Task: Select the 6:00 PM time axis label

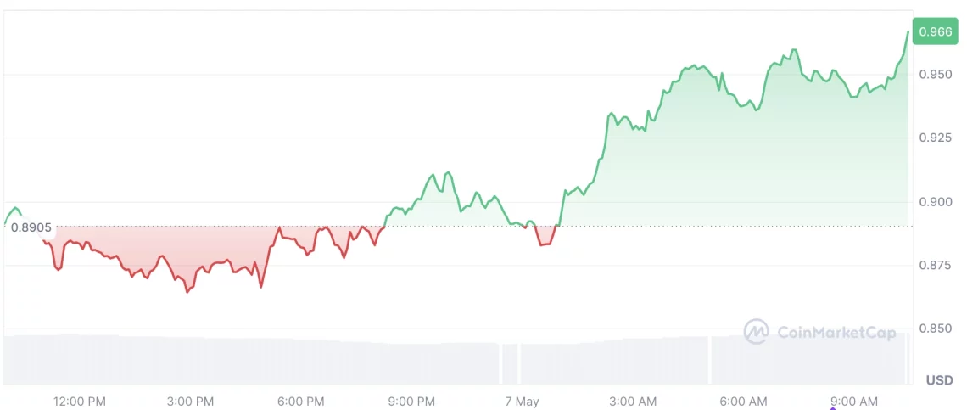Action: coord(301,401)
